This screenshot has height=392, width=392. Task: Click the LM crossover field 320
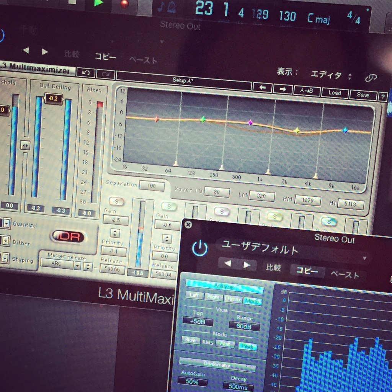coord(262,196)
